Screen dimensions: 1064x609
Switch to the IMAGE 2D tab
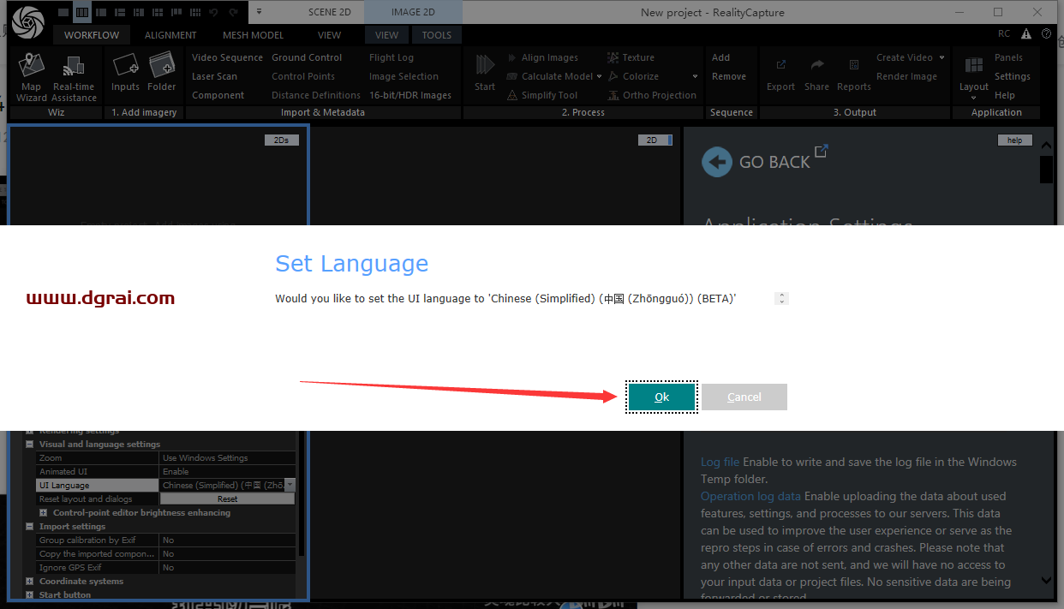413,12
